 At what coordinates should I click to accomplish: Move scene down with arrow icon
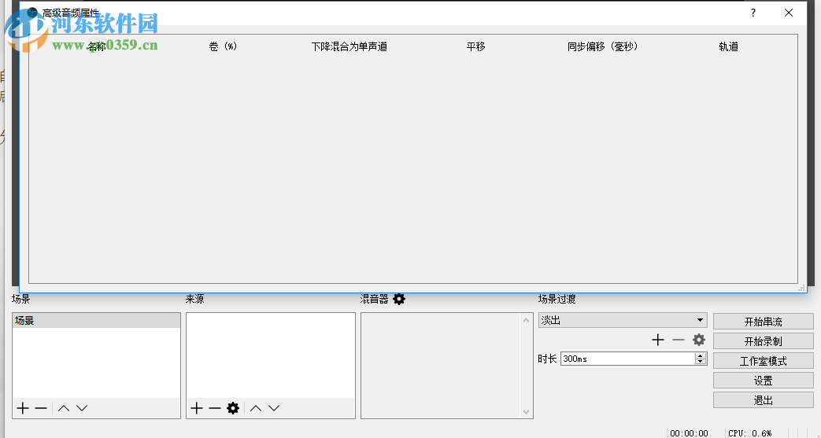point(82,408)
